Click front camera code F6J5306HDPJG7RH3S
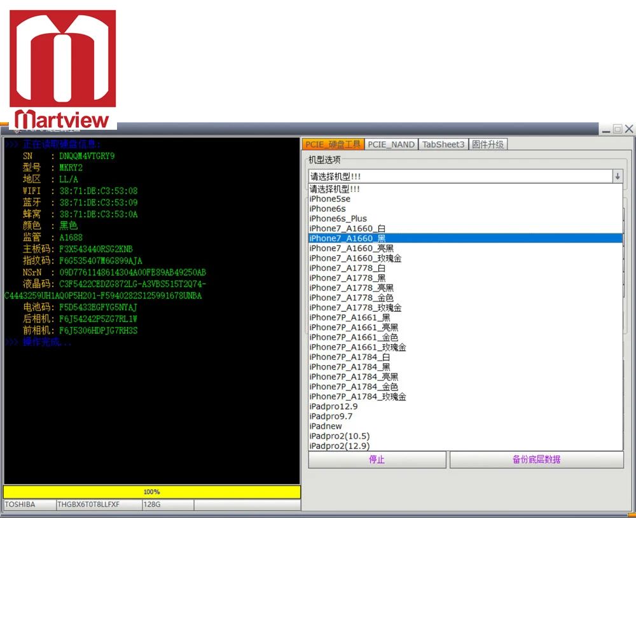Image resolution: width=636 pixels, height=636 pixels. (x=98, y=331)
